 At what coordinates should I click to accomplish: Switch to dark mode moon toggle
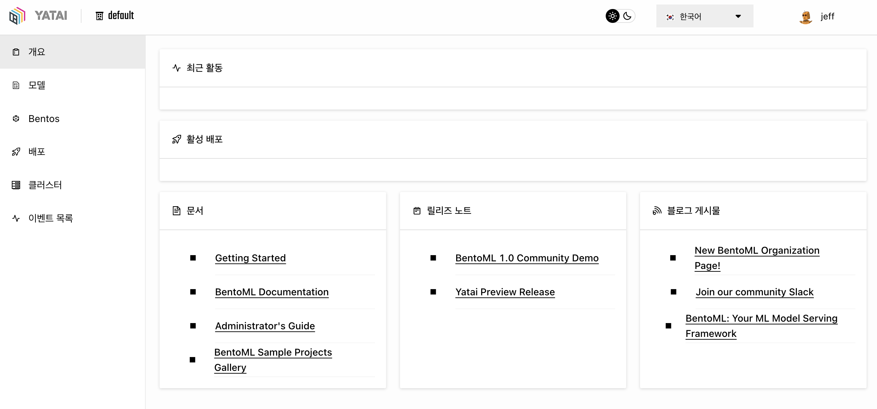[627, 16]
